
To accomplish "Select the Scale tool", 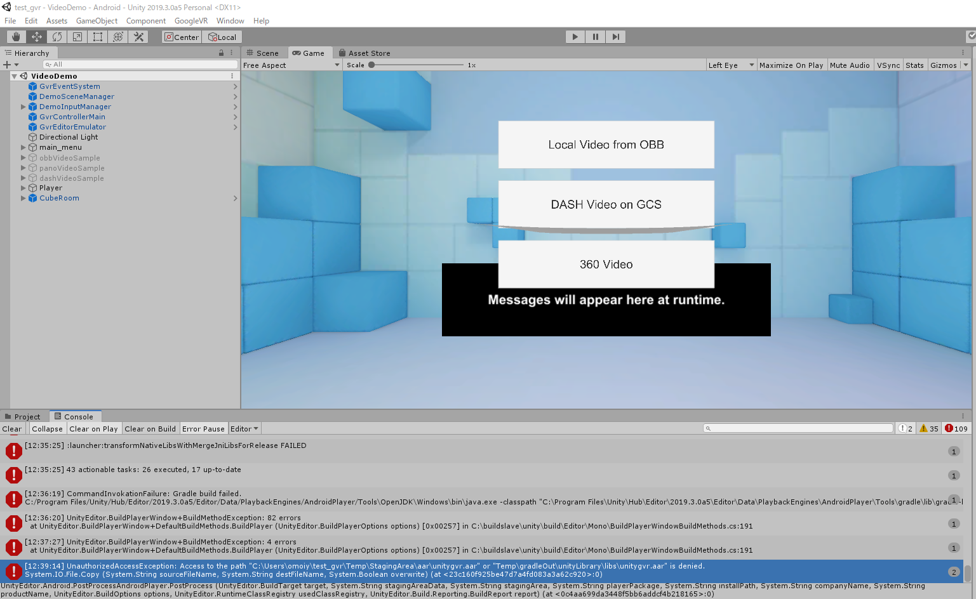I will [77, 37].
